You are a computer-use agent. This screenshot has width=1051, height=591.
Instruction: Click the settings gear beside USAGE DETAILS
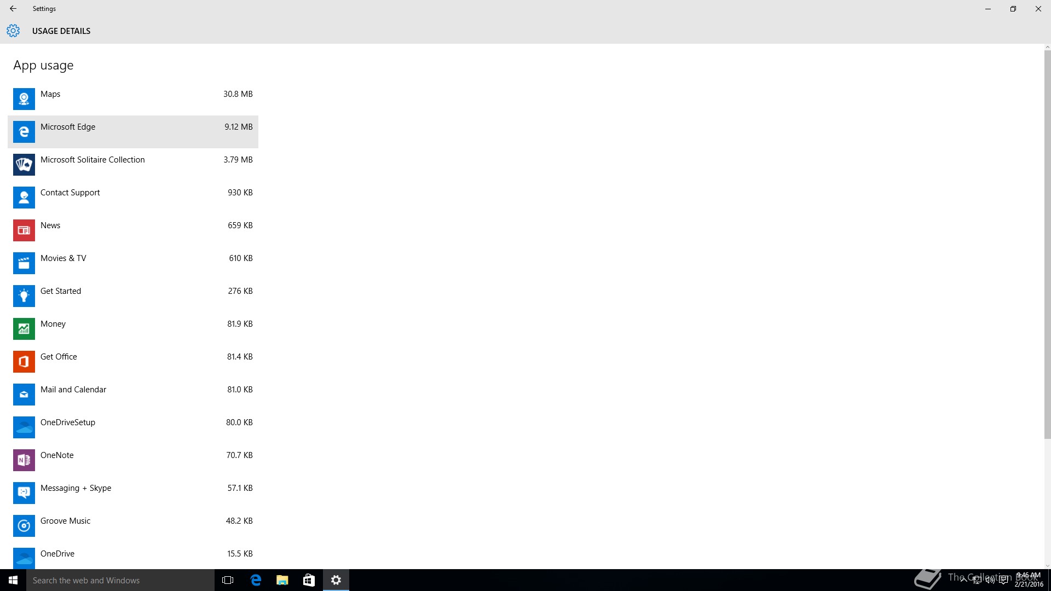point(13,31)
